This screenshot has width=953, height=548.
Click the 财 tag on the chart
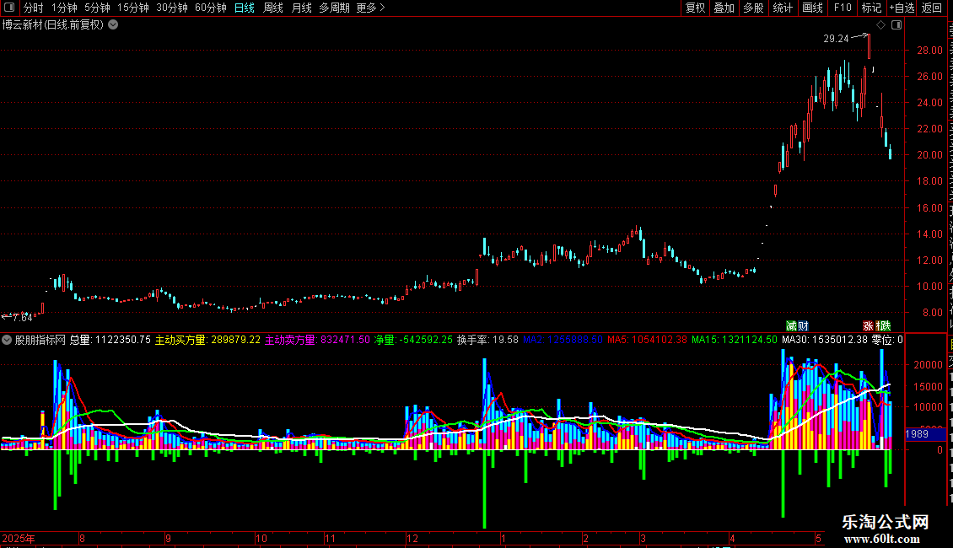click(803, 326)
